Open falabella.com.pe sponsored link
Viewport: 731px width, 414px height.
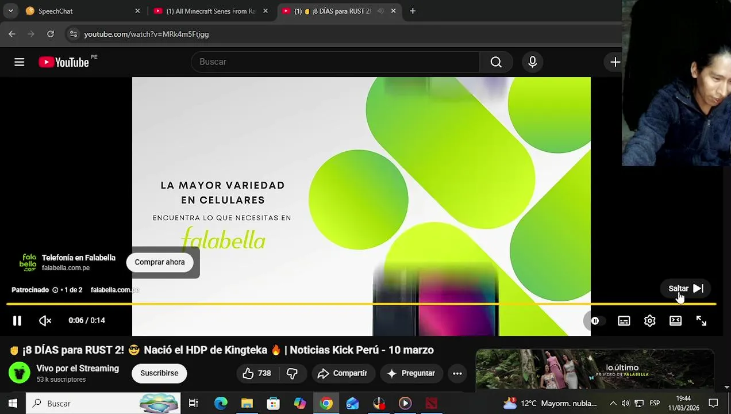(x=115, y=290)
